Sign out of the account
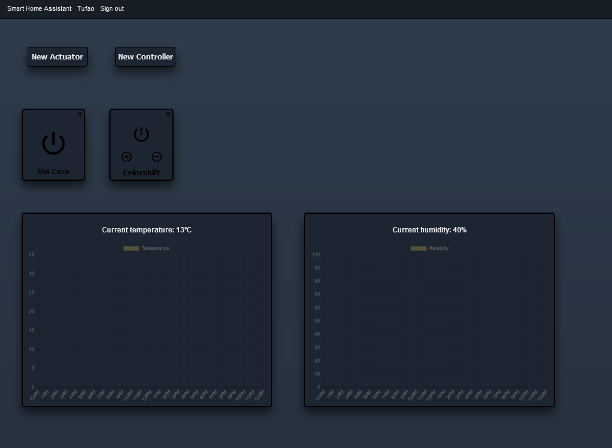The height and width of the screenshot is (448, 612). click(x=112, y=8)
